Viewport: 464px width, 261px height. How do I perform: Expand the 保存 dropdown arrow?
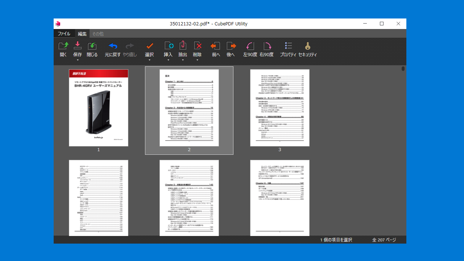point(78,60)
